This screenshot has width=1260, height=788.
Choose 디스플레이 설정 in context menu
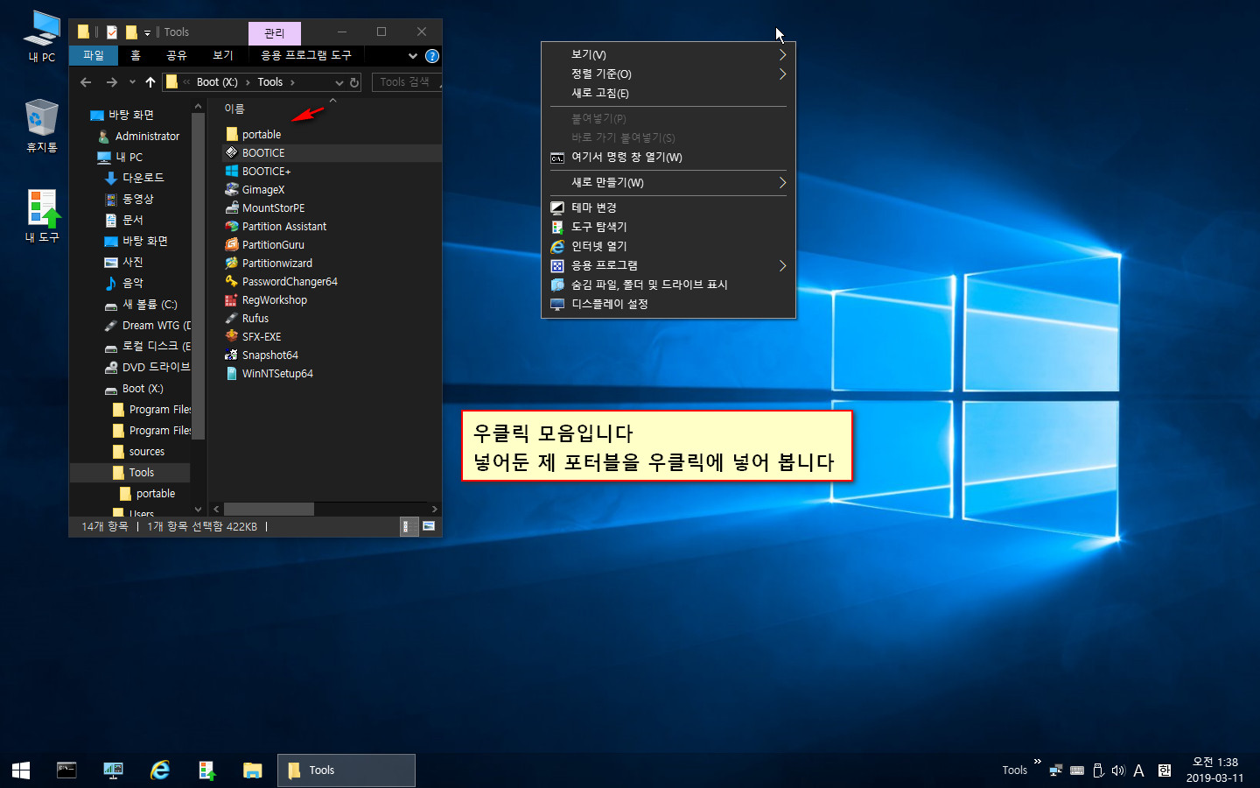tap(668, 304)
